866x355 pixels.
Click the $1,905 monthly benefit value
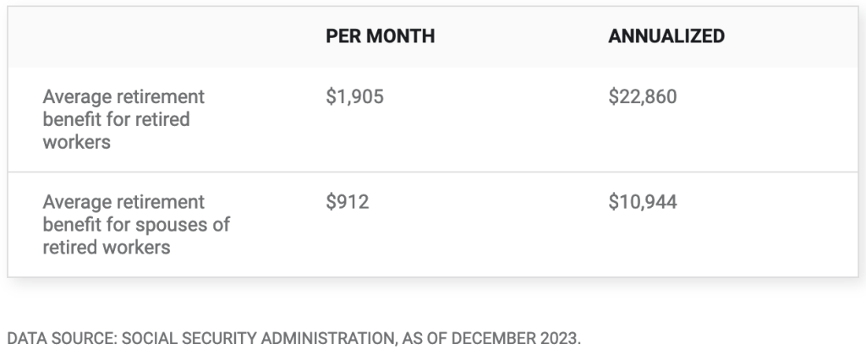[354, 97]
